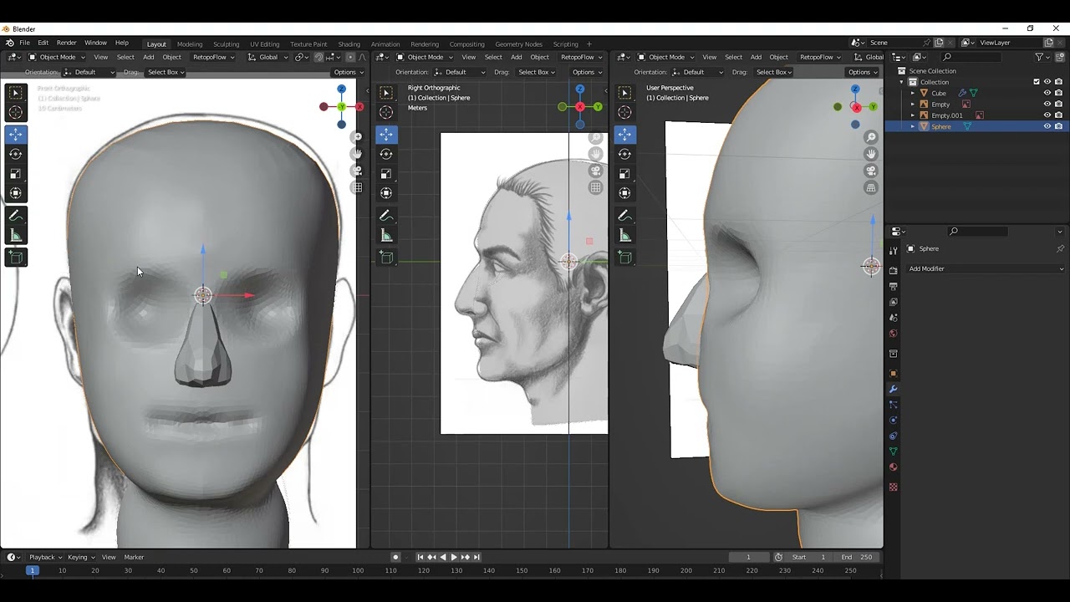Open RetopoFlow menu in left viewport

pos(213,57)
